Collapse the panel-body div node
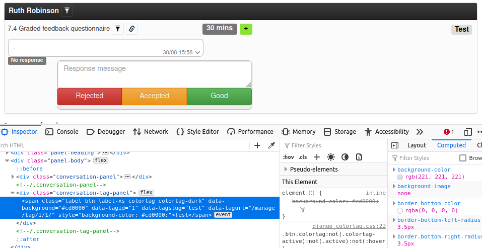The width and height of the screenshot is (482, 248). 7,160
